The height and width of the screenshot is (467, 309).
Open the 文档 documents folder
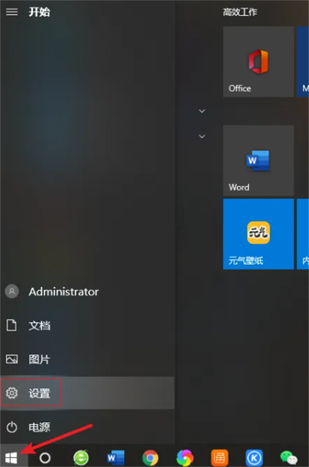tap(87, 326)
